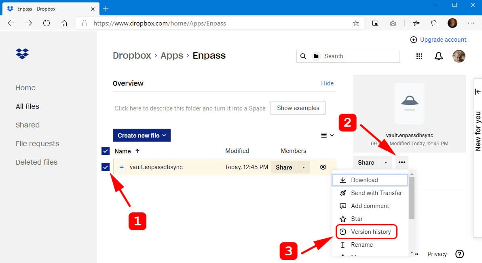Click the browser refresh icon

click(47, 23)
